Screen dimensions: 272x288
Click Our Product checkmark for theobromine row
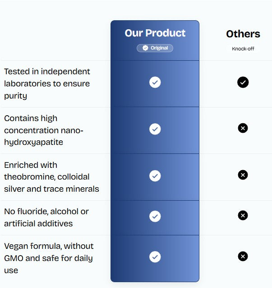pos(155,175)
